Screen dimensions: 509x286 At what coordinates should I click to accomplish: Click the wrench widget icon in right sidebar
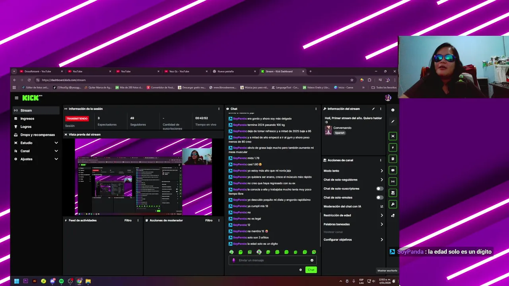coord(393,204)
